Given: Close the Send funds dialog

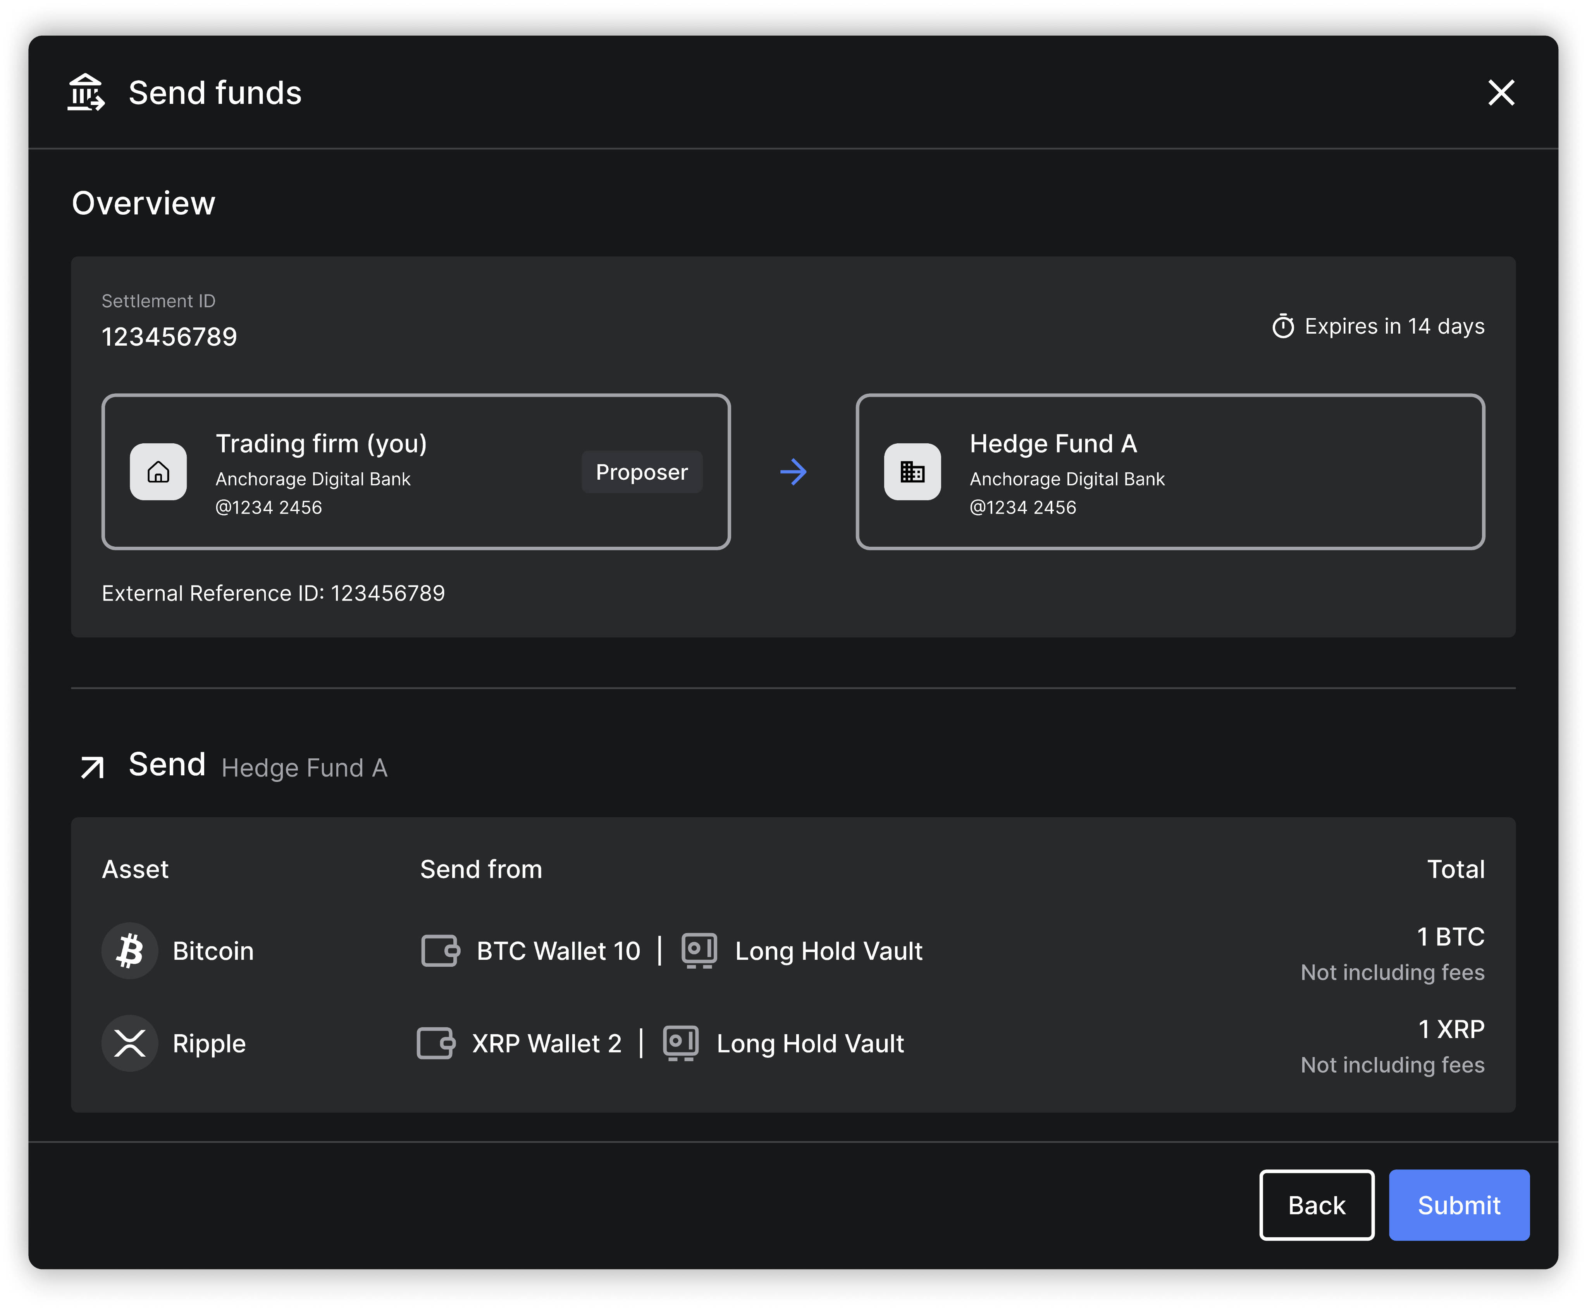Looking at the screenshot, I should [x=1501, y=93].
